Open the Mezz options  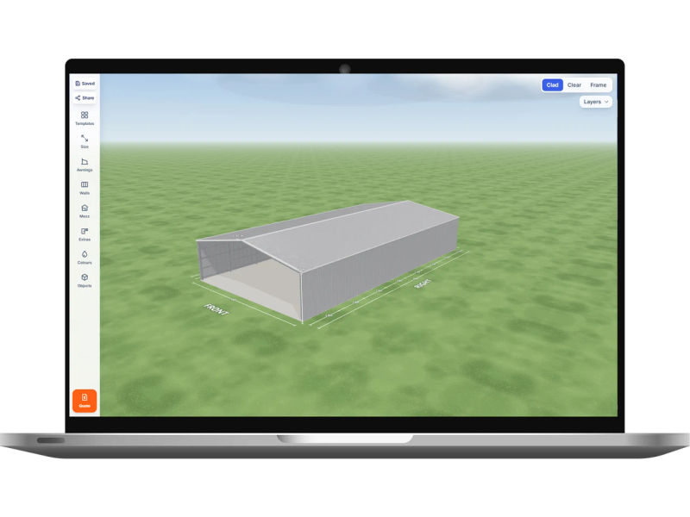85,211
